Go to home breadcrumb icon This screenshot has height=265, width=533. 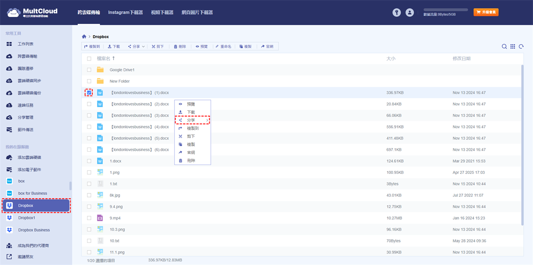pyautogui.click(x=84, y=36)
